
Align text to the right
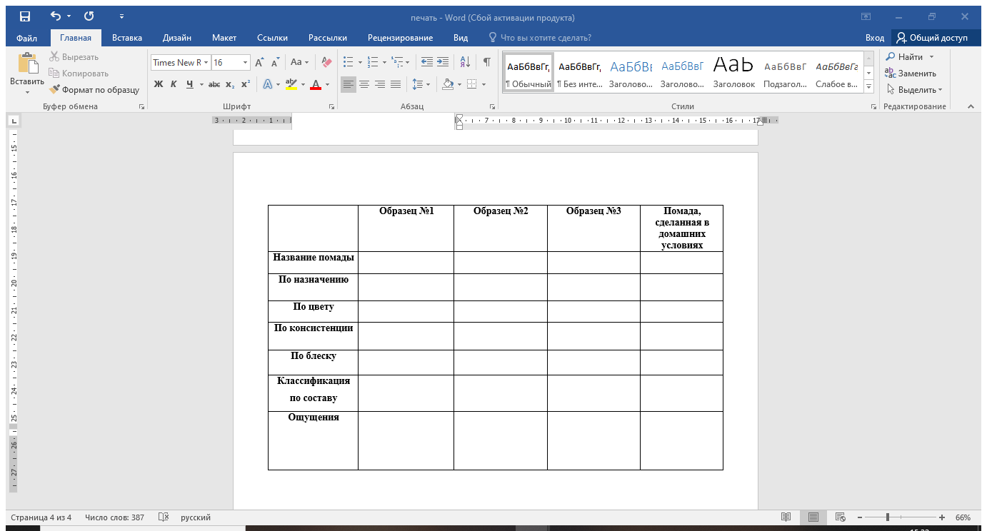379,84
